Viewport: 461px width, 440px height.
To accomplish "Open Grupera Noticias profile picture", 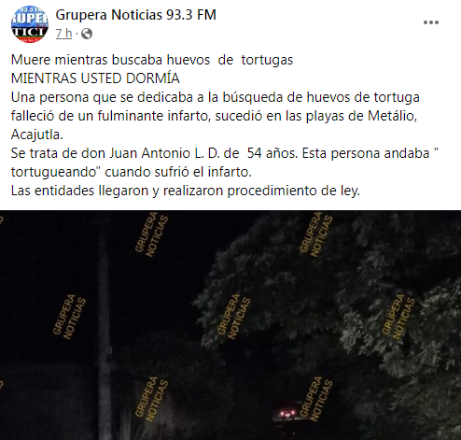I will click(30, 24).
